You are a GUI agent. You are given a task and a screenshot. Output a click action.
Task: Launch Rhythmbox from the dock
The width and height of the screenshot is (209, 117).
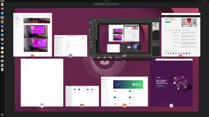(2, 22)
